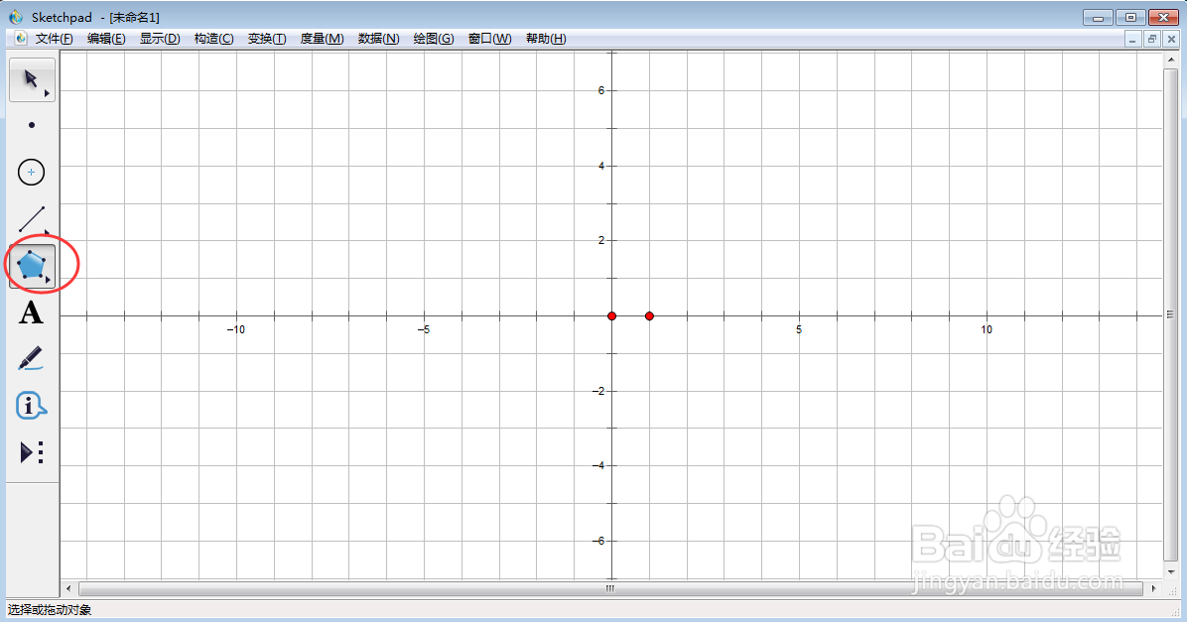This screenshot has width=1187, height=622.
Task: Open the 帮助(H) menu
Action: click(x=546, y=39)
